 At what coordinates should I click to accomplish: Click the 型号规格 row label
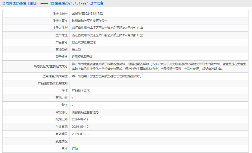(x=62, y=57)
